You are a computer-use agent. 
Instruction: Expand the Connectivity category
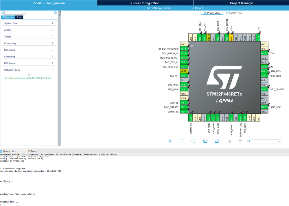(29, 43)
